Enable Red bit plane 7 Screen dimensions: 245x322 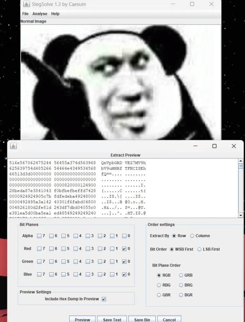pyautogui.click(x=39, y=249)
